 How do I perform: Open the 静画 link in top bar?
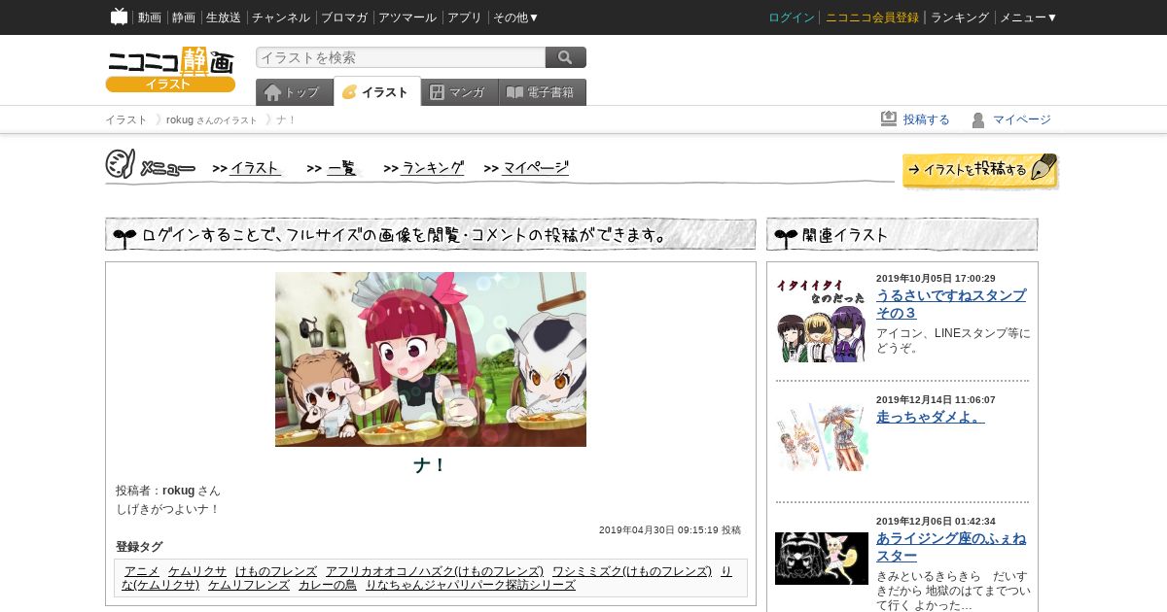click(184, 17)
